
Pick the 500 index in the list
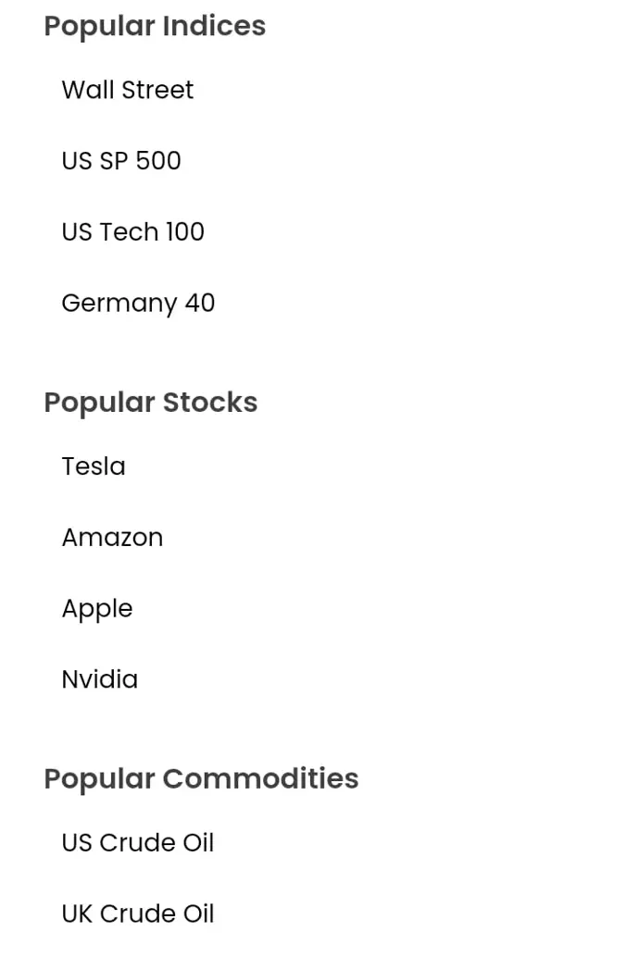tap(121, 160)
